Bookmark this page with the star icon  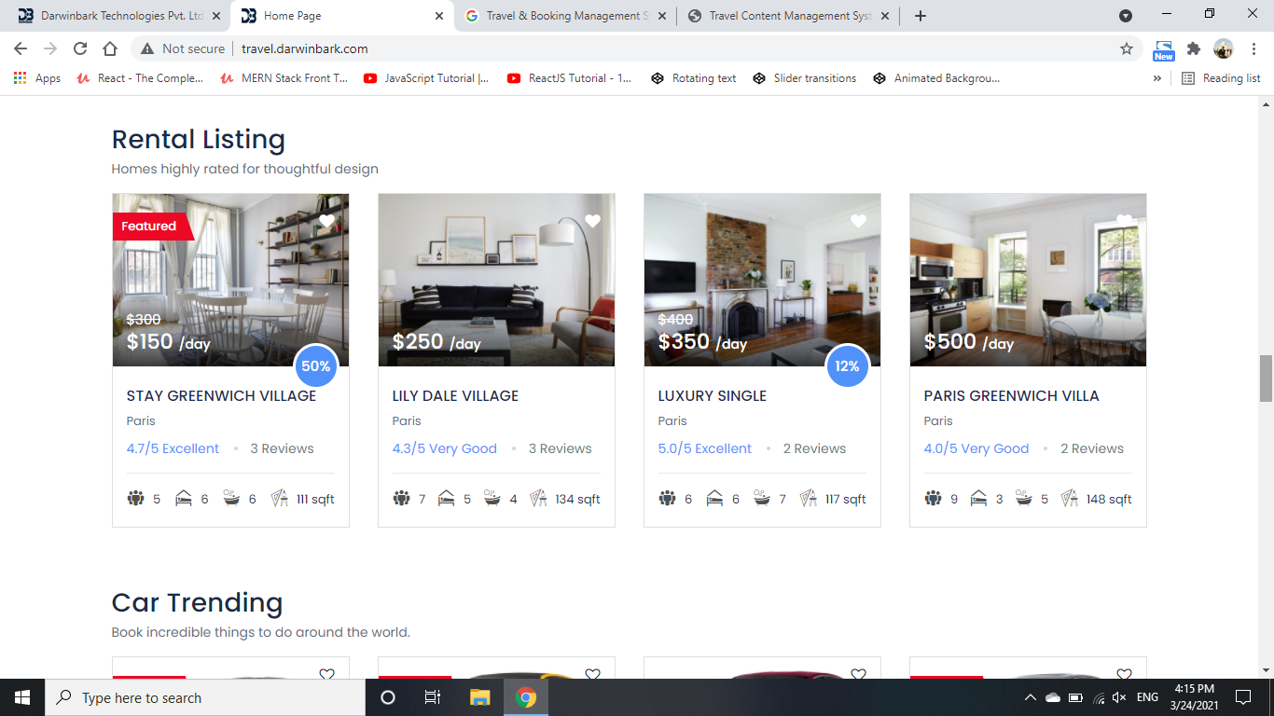pyautogui.click(x=1127, y=48)
